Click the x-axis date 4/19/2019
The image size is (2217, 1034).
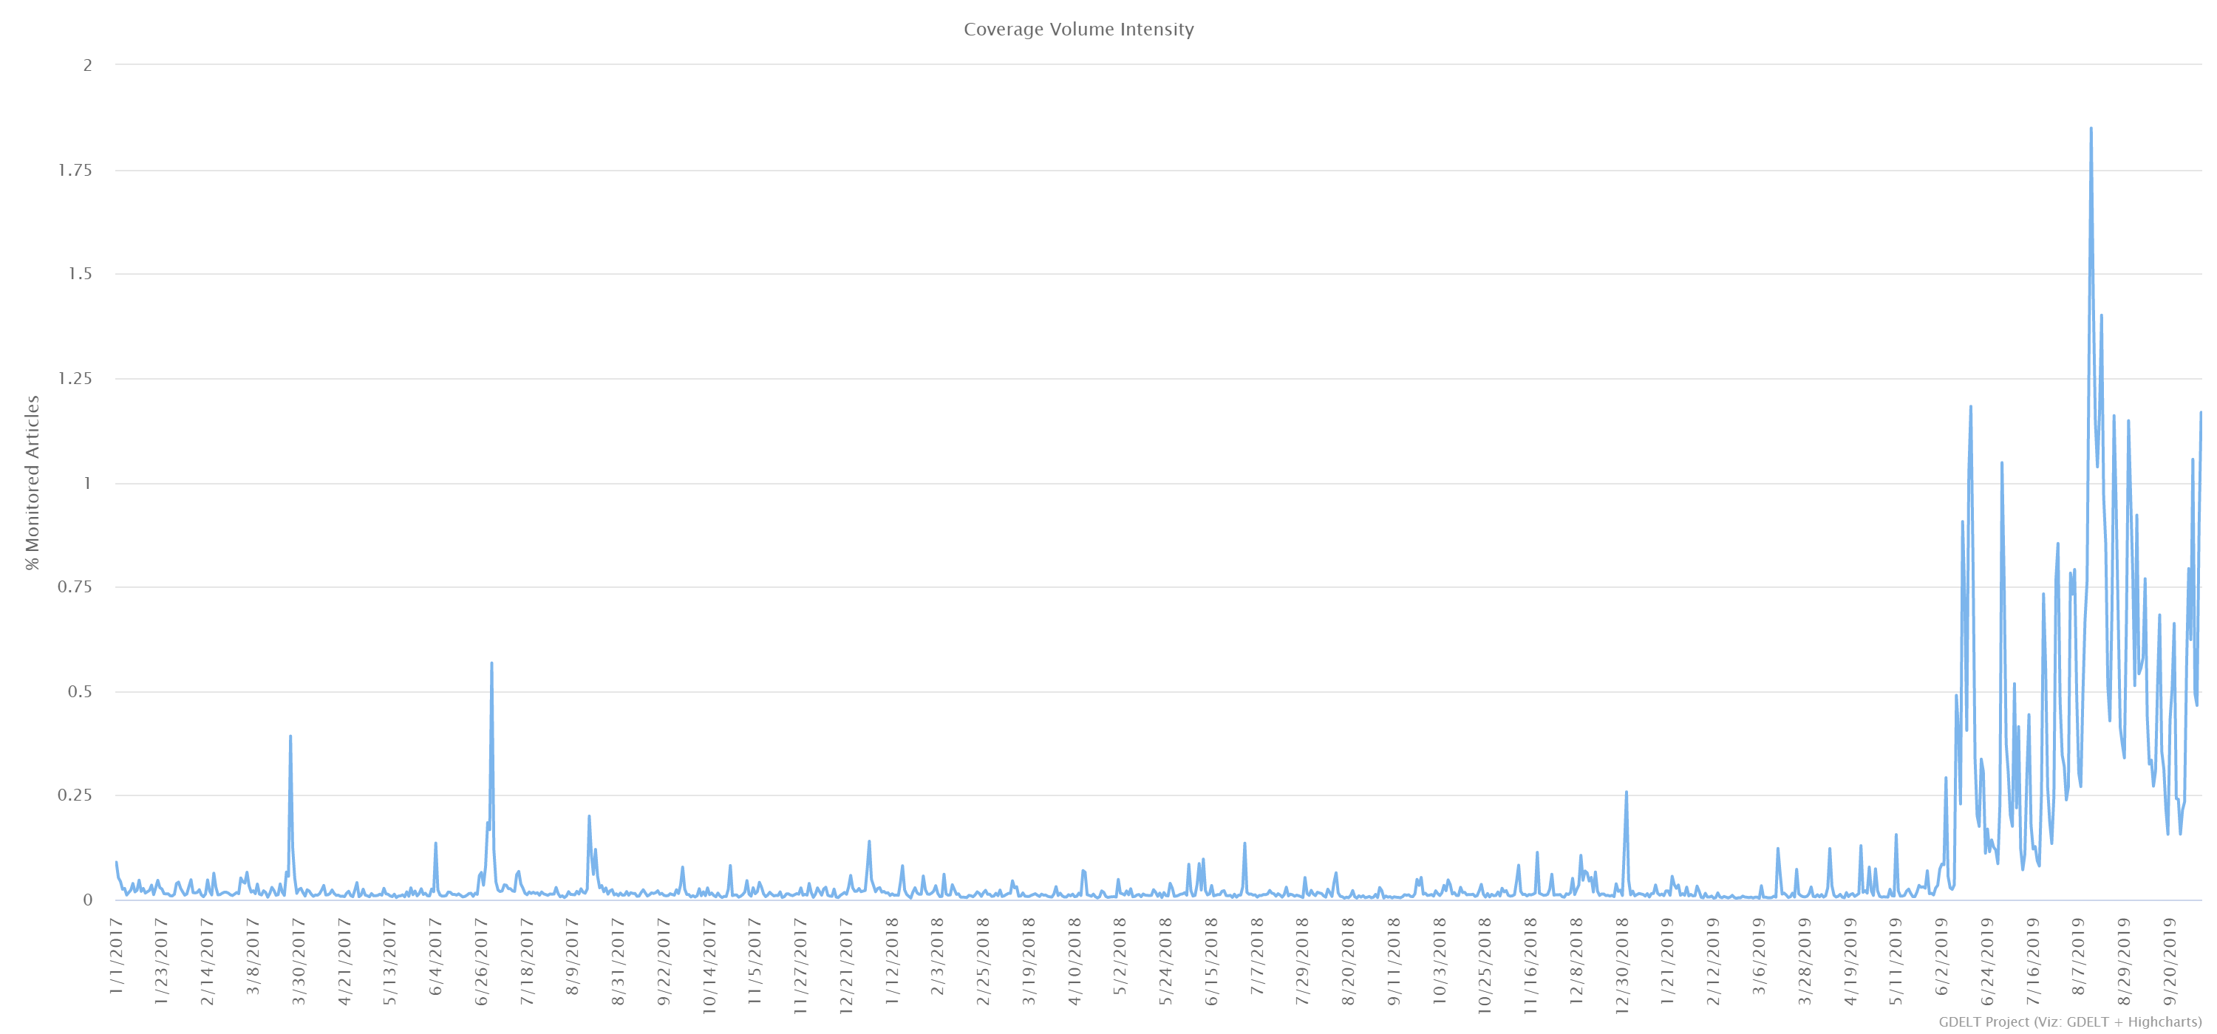point(1850,960)
